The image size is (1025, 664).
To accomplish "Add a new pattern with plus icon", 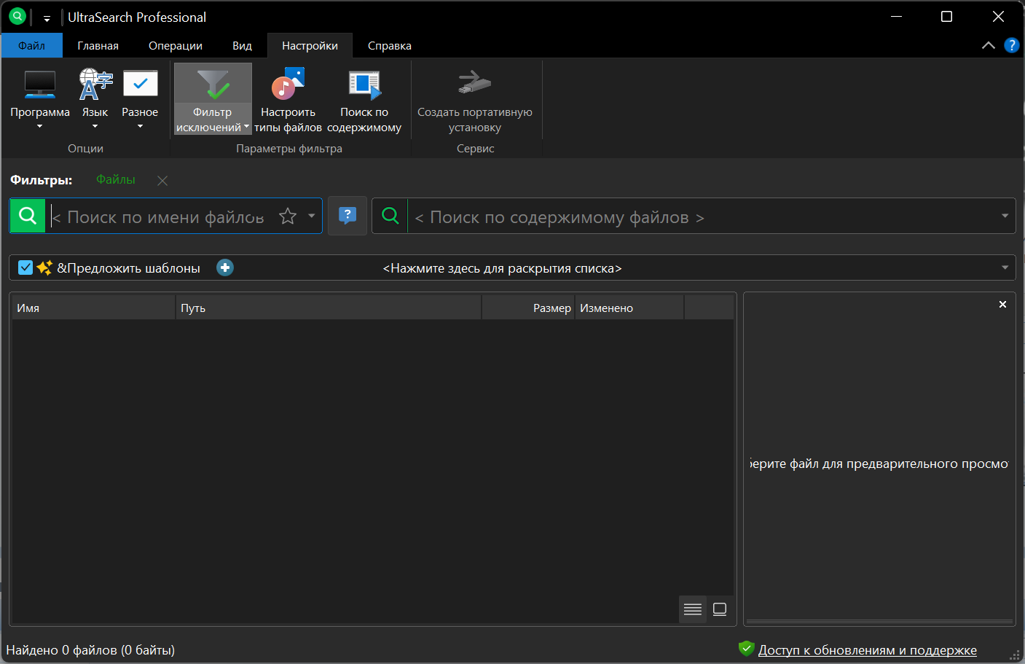I will (225, 267).
